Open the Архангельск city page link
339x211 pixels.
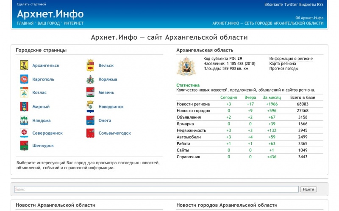pos(46,65)
